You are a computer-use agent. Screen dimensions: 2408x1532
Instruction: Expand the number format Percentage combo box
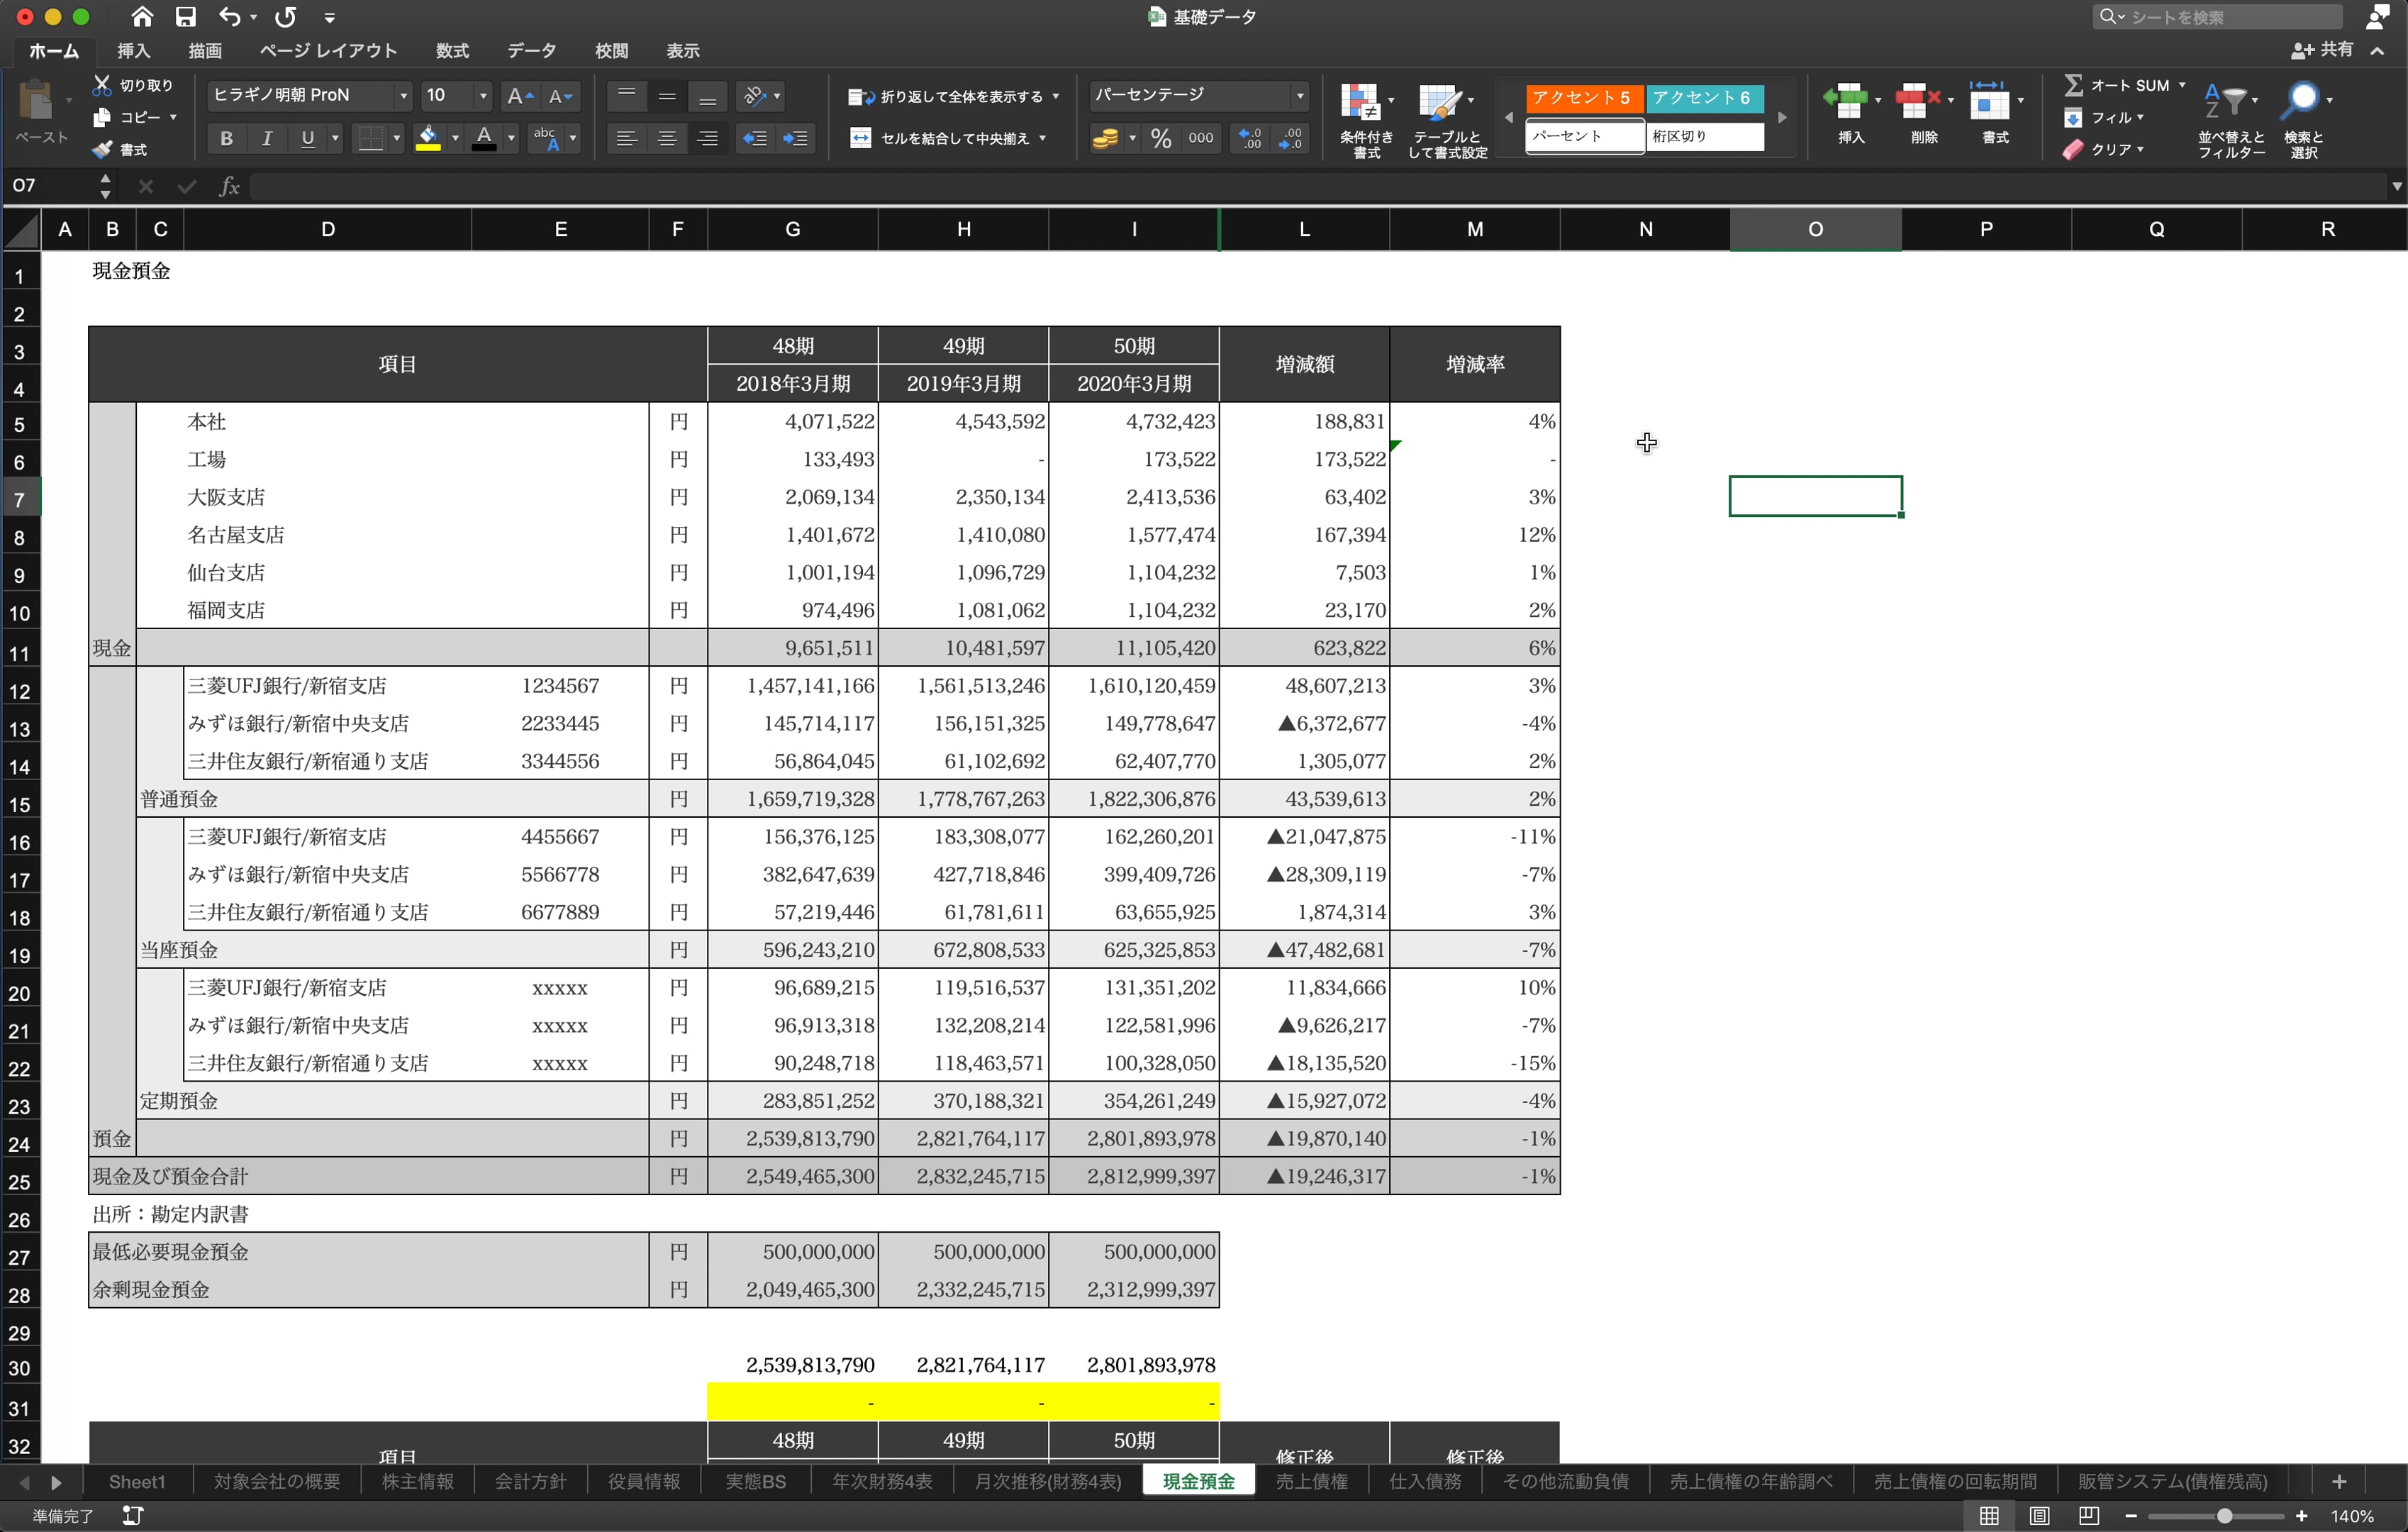[x=1299, y=96]
